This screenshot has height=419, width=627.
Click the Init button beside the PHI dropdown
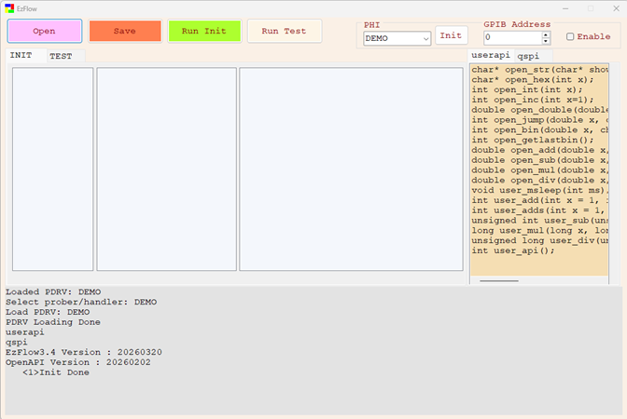tap(451, 35)
